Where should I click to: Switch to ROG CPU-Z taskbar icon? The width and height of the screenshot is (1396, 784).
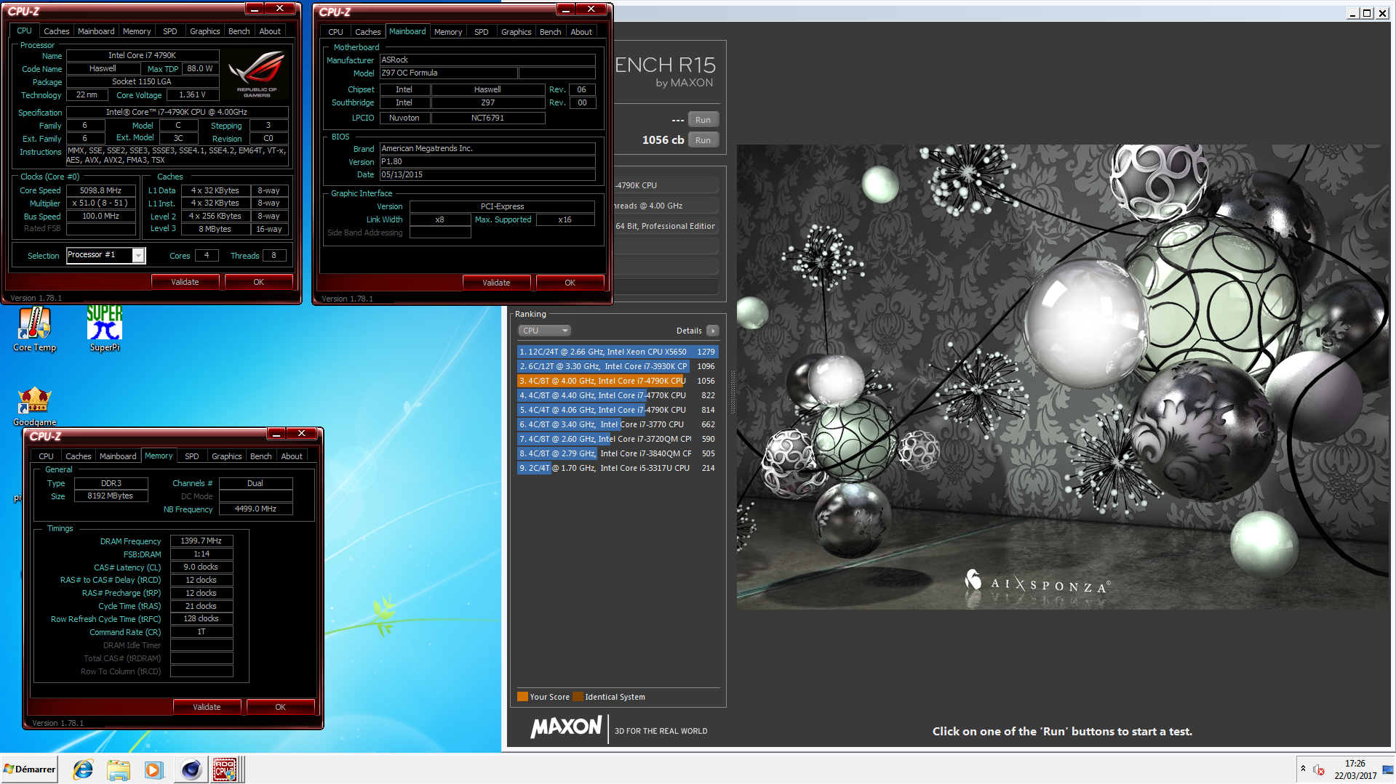pos(226,769)
